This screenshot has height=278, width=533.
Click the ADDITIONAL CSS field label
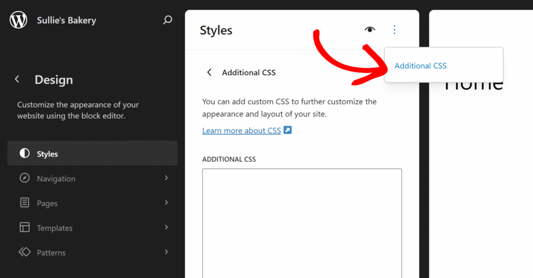pos(229,159)
